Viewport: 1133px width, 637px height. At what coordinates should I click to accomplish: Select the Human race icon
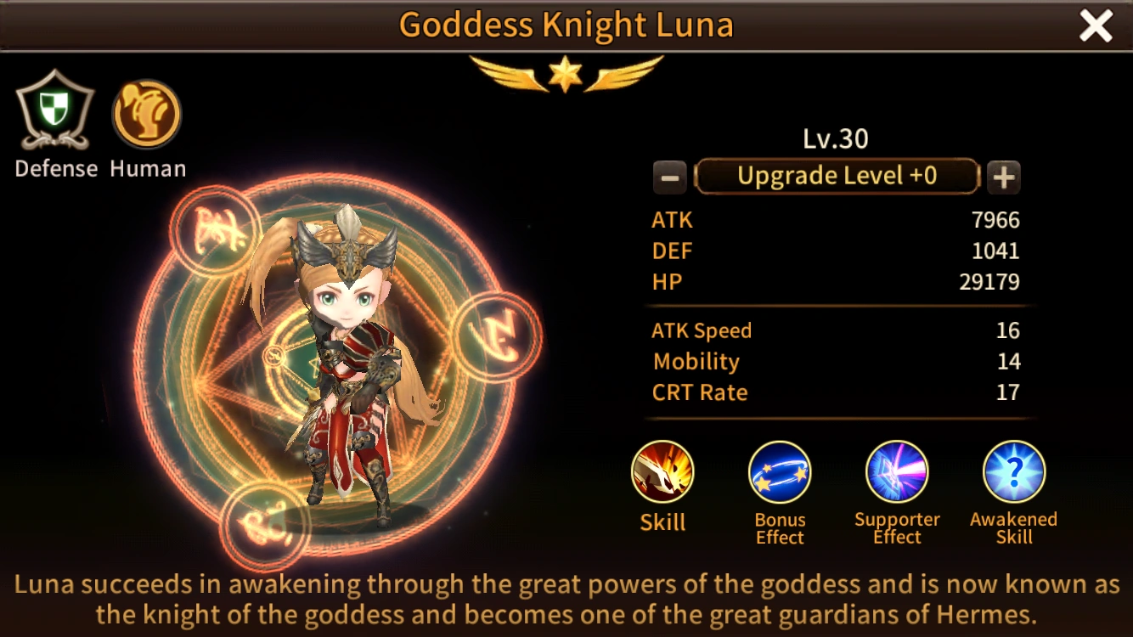point(147,114)
